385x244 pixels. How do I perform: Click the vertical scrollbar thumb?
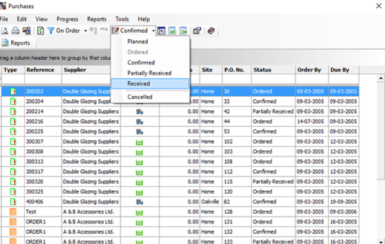tap(381, 131)
